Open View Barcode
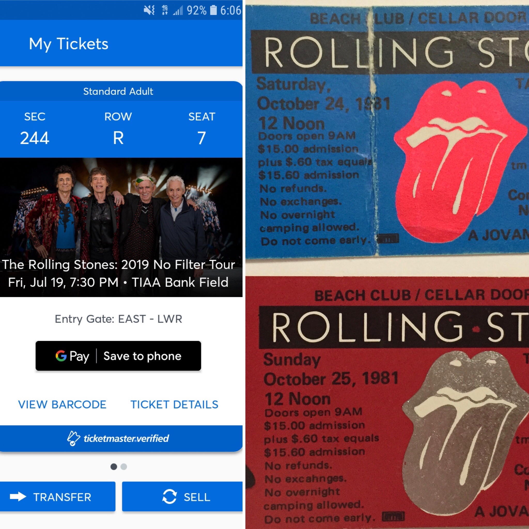 pyautogui.click(x=62, y=404)
